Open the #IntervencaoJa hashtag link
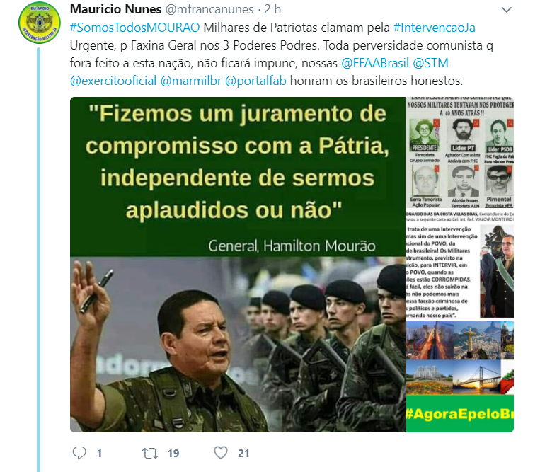This screenshot has height=472, width=540. click(x=434, y=28)
